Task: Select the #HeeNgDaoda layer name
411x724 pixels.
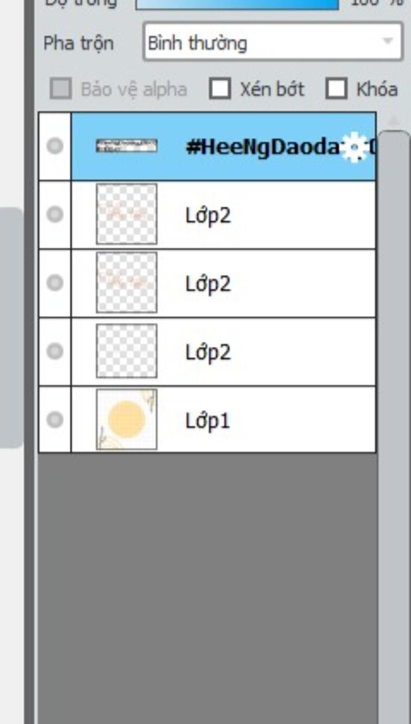Action: [263, 147]
